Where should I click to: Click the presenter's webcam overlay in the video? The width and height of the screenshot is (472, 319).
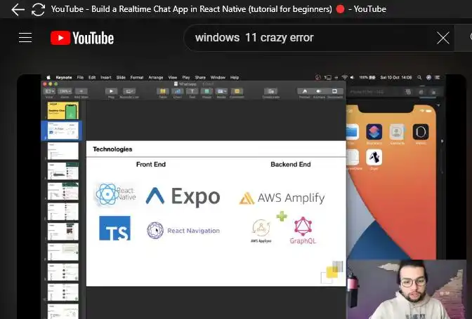407,290
